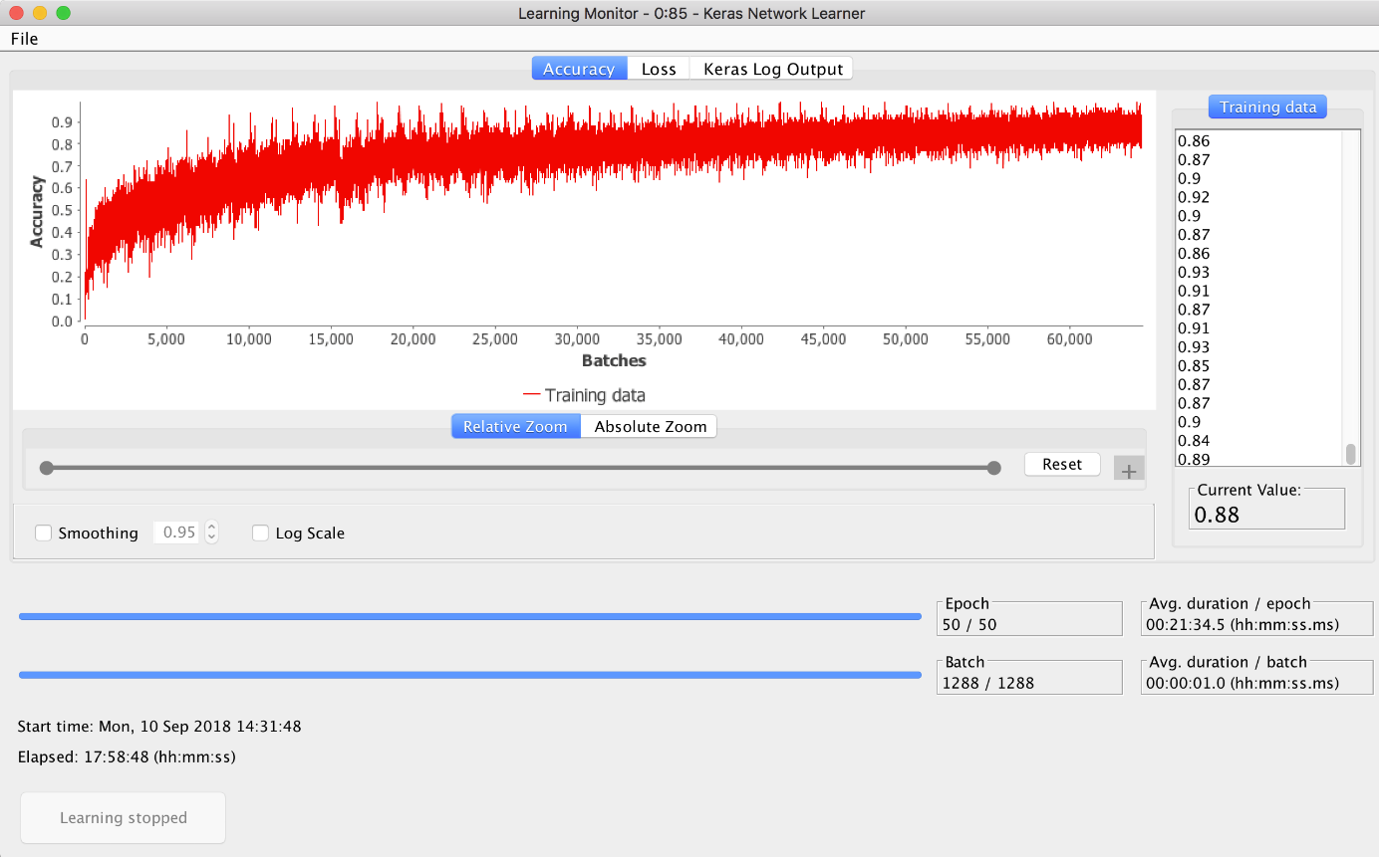Decrease smoothing value with the down arrow
This screenshot has height=857, width=1379.
pos(211,538)
